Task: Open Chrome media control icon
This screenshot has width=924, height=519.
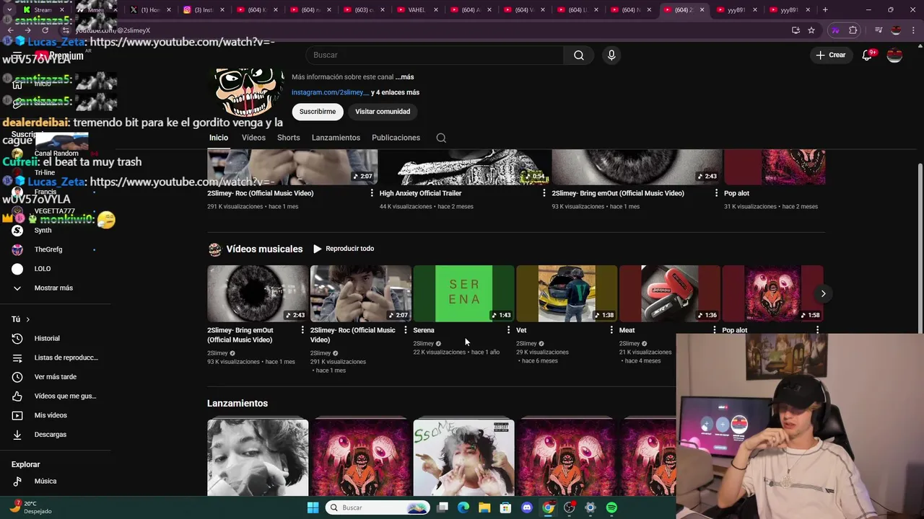Action: point(879,30)
